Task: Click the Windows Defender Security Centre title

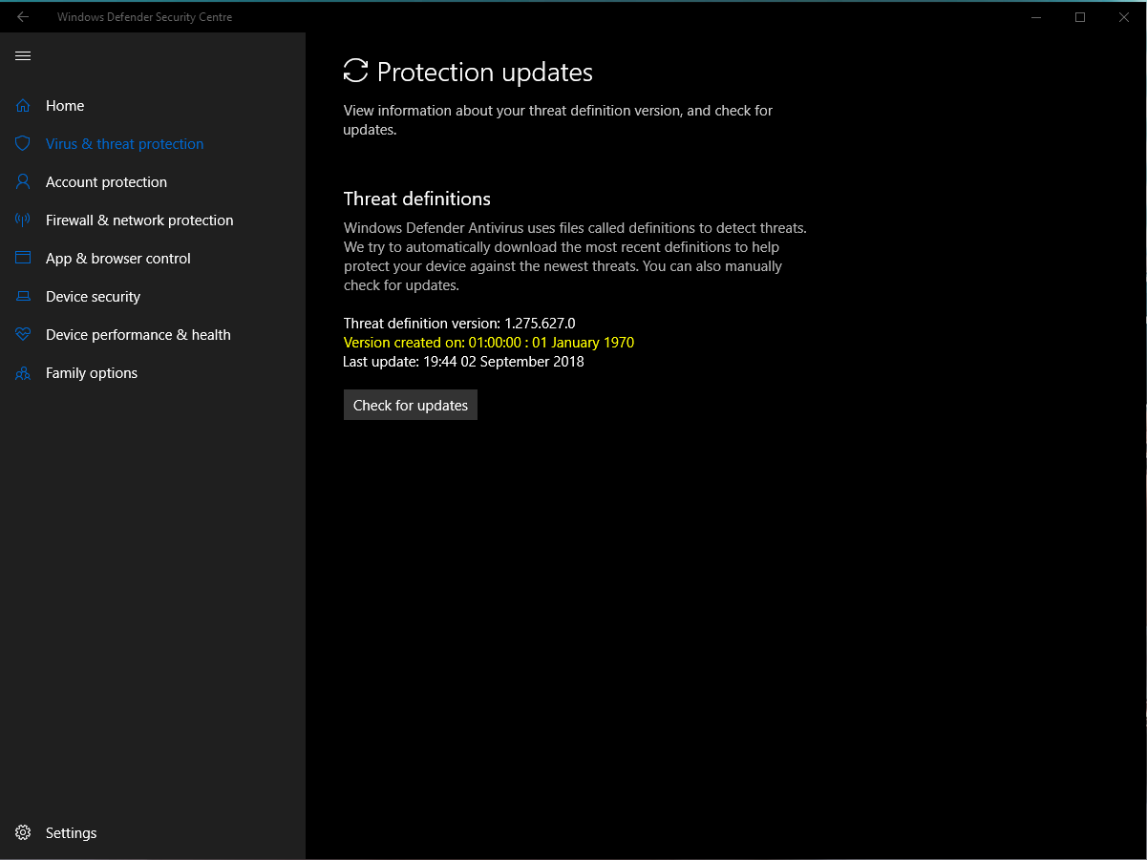Action: [x=144, y=17]
